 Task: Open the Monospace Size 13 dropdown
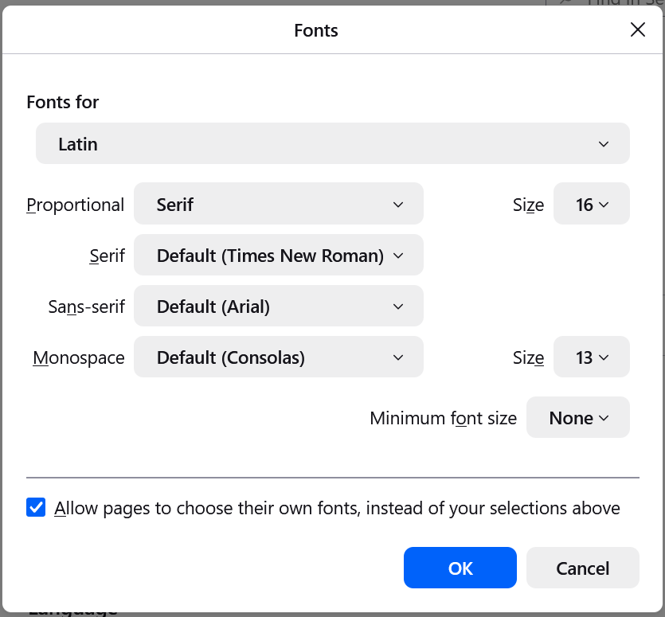(x=591, y=357)
